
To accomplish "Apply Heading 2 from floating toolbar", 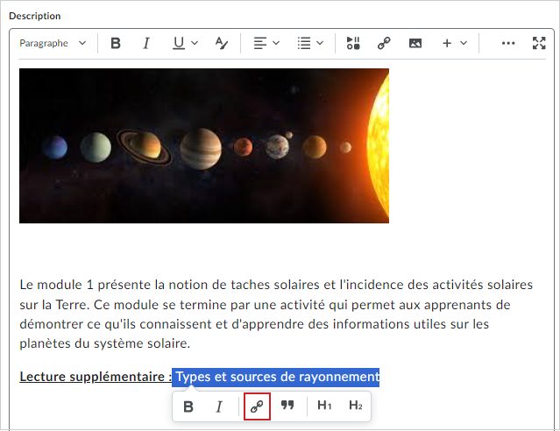I will pyautogui.click(x=356, y=406).
